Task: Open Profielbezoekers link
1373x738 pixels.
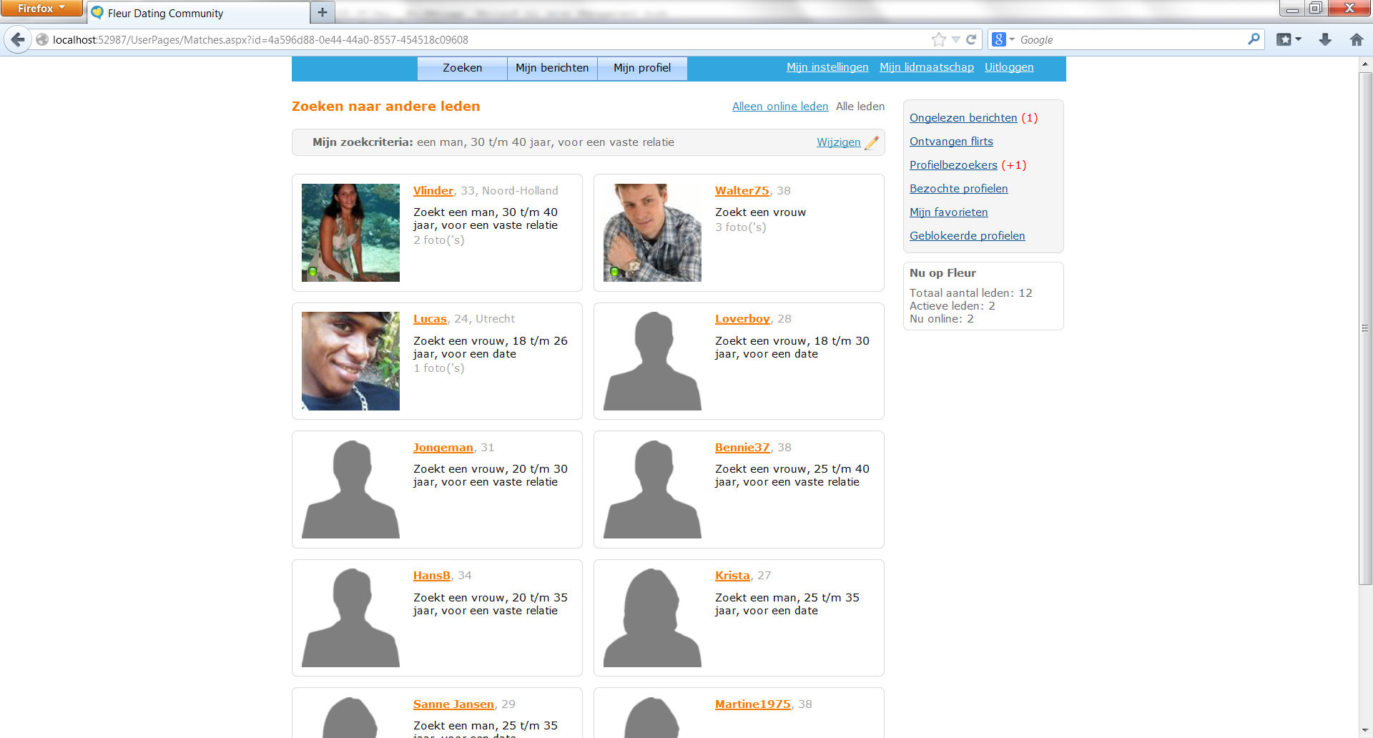Action: click(x=953, y=165)
